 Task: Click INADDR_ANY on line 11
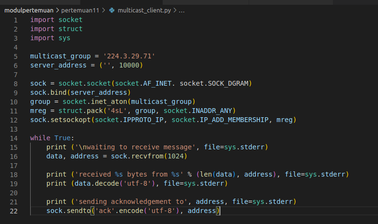[x=212, y=111]
